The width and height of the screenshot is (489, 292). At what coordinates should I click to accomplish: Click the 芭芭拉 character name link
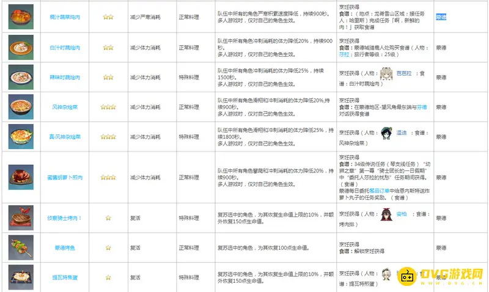tap(403, 73)
